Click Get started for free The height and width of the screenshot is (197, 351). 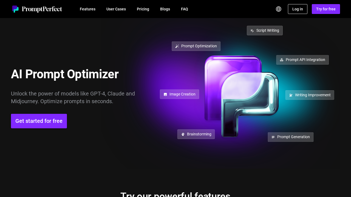(x=39, y=121)
